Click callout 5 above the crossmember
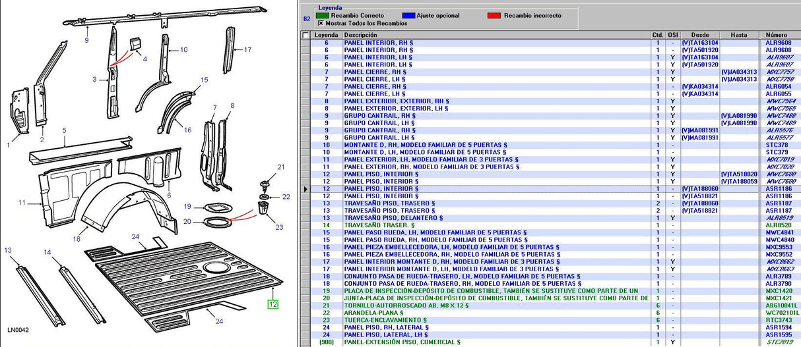The height and width of the screenshot is (347, 801). point(64,130)
